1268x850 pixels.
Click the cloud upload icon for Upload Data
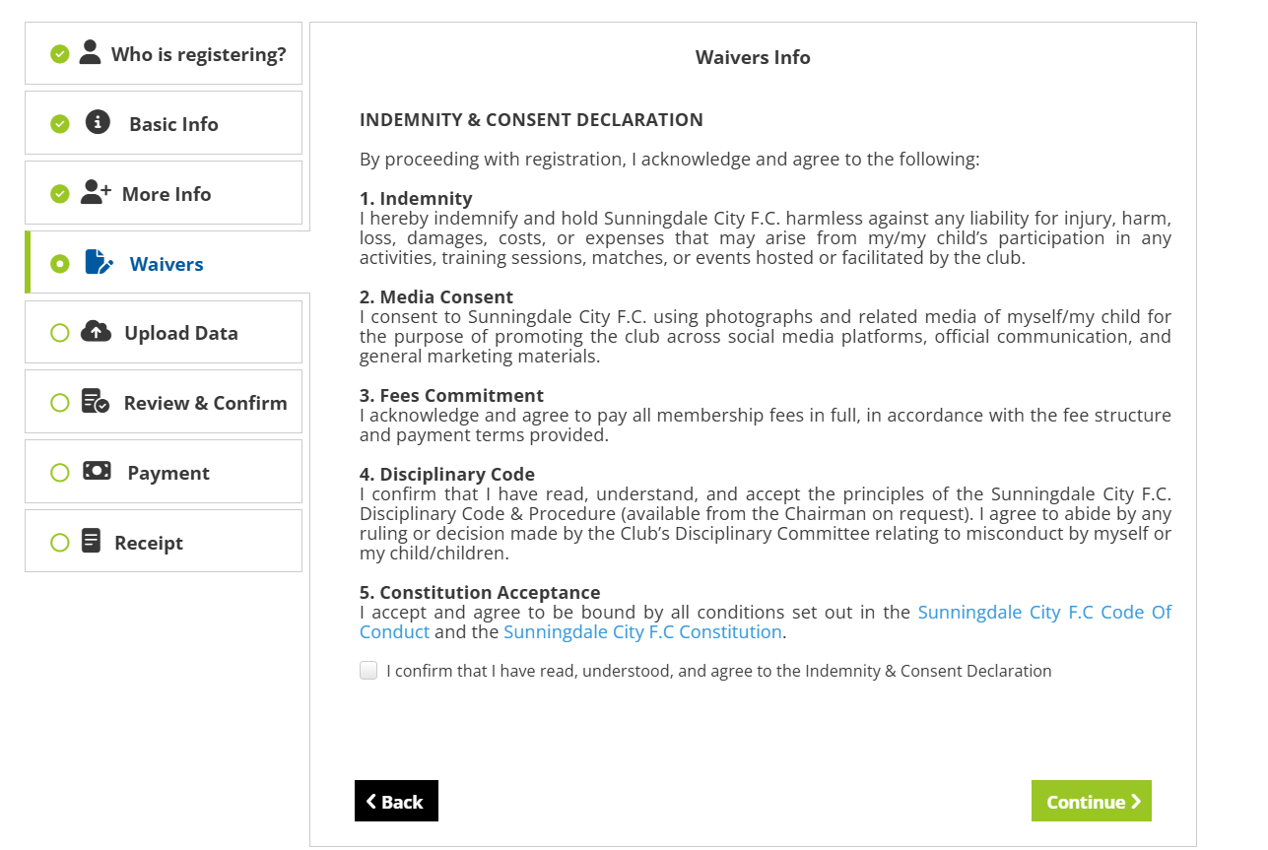(x=96, y=331)
